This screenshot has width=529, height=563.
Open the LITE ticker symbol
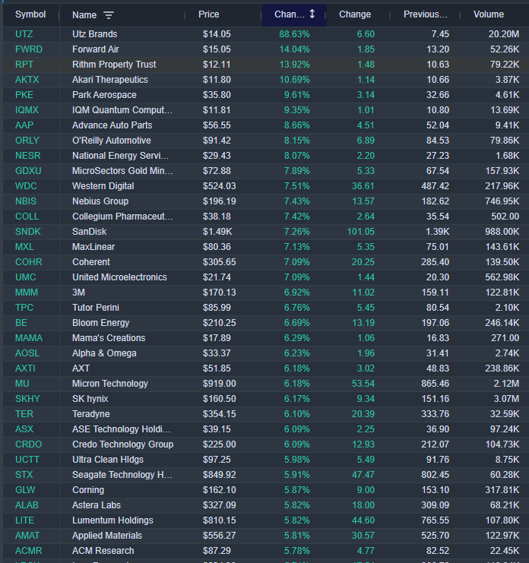[25, 520]
